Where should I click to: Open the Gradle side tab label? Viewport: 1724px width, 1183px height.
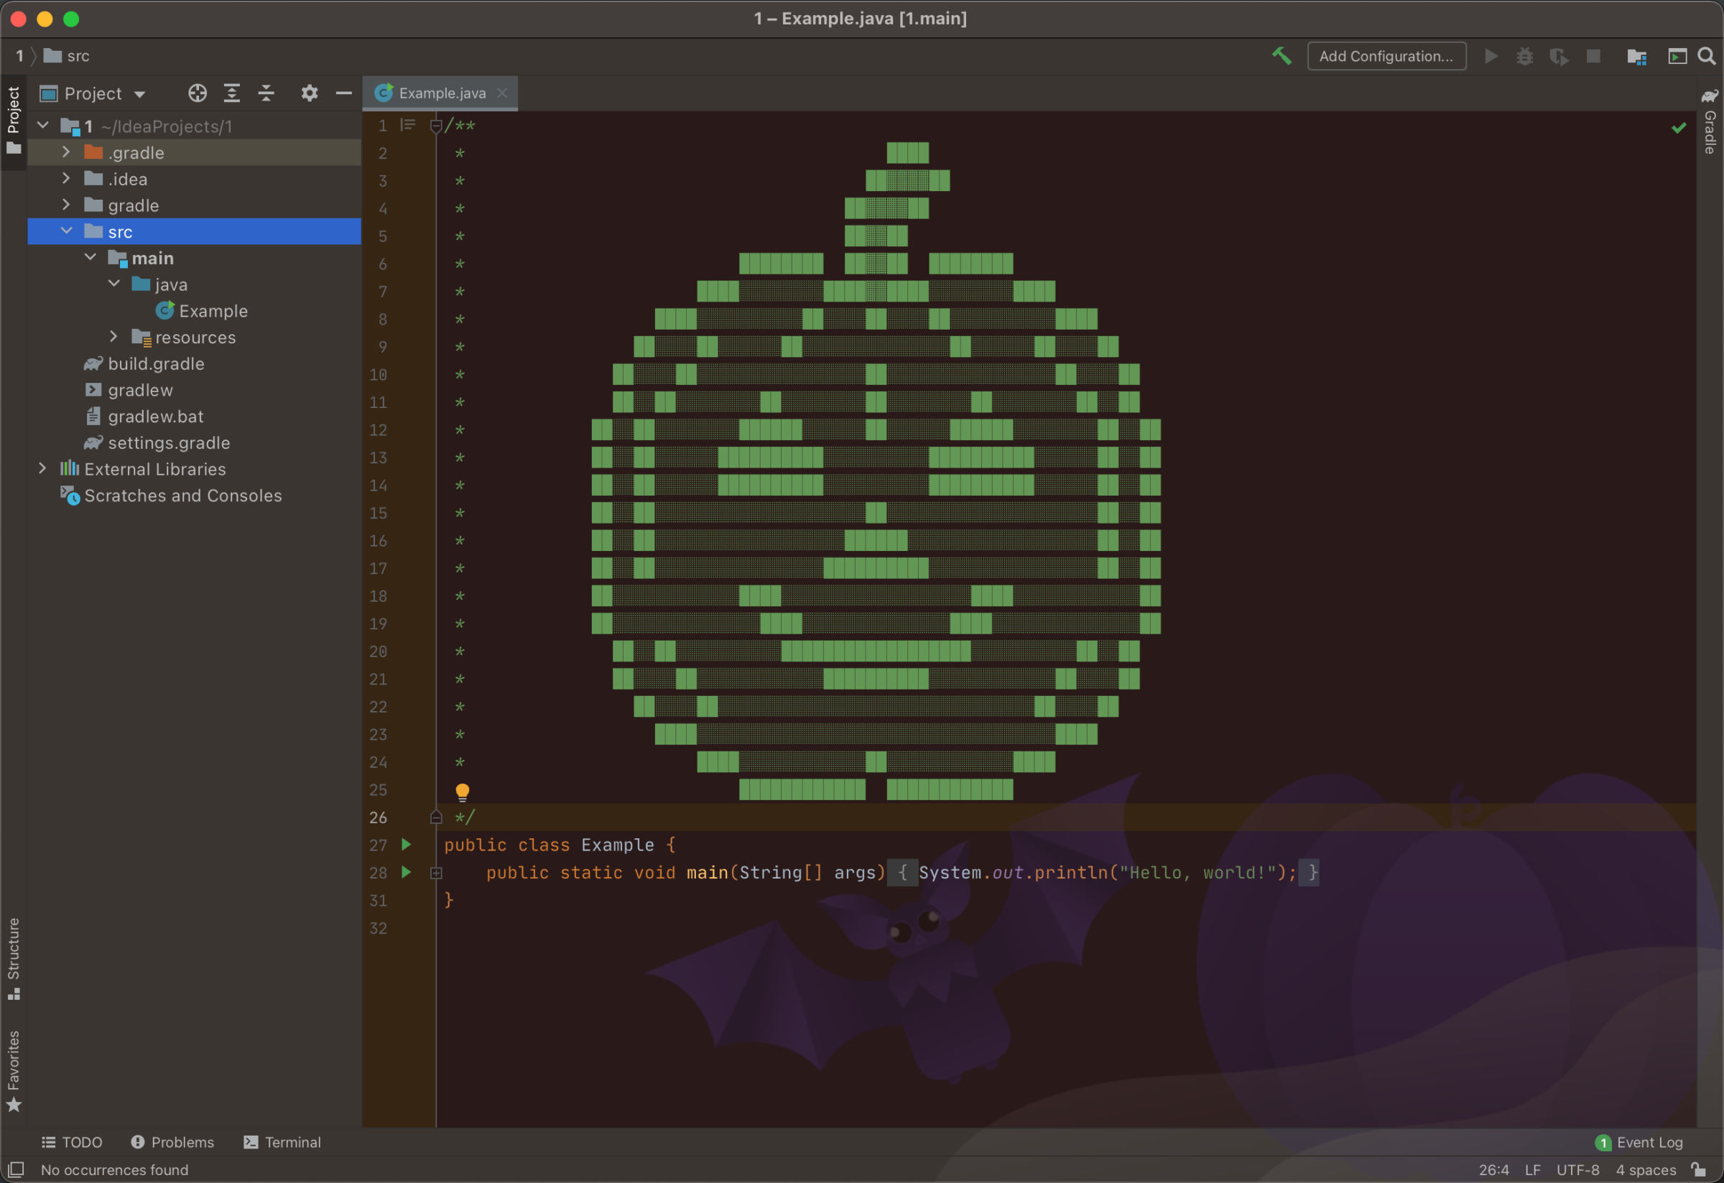pos(1710,132)
